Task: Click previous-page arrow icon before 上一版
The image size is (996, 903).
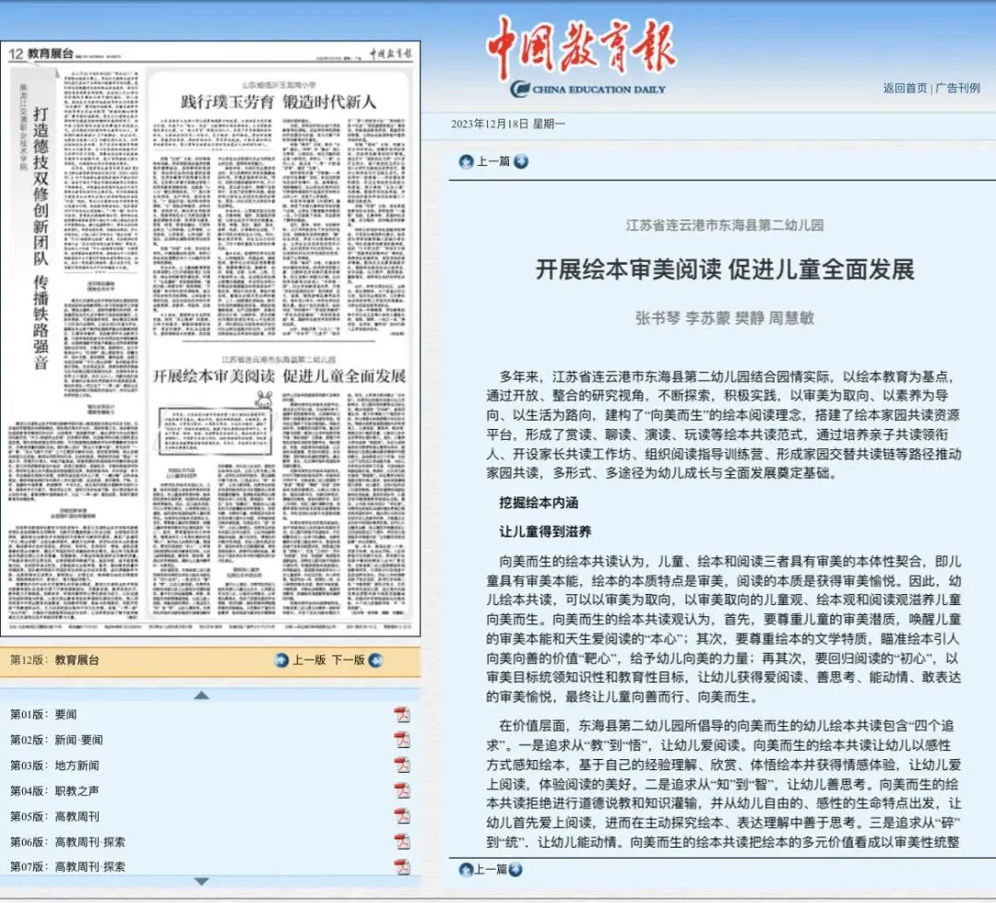Action: click(281, 660)
